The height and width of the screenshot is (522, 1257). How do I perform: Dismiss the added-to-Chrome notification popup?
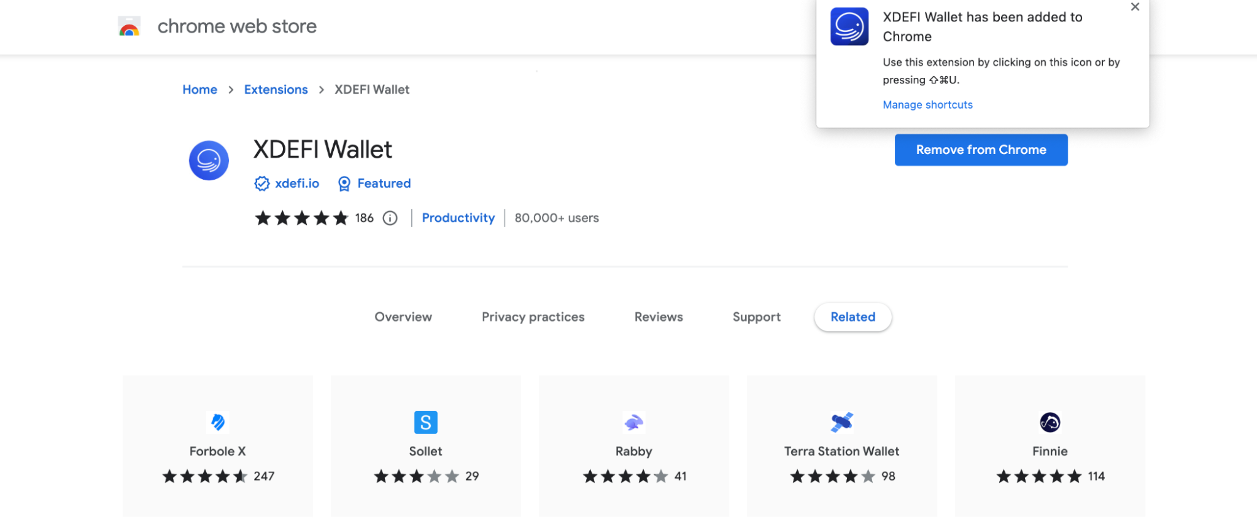point(1134,7)
